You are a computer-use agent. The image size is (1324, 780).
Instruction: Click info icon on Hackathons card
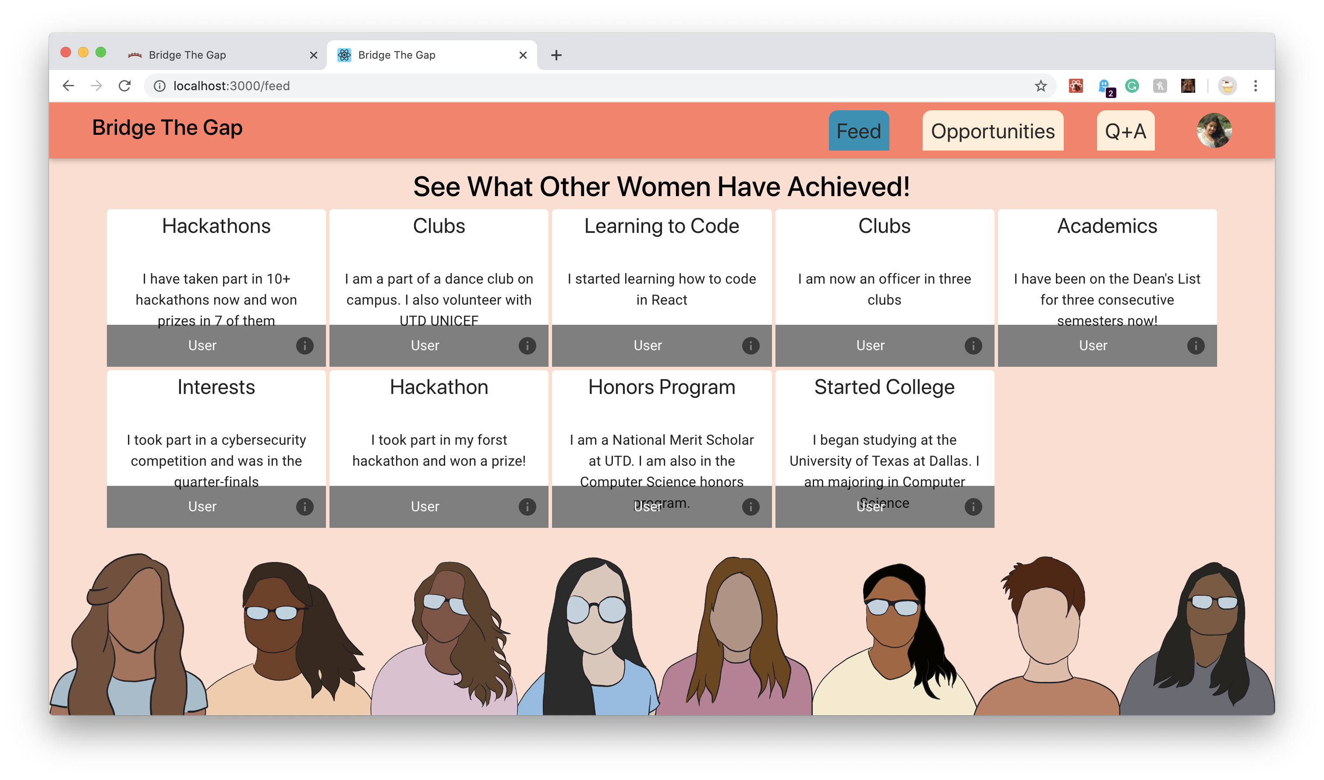pyautogui.click(x=304, y=345)
